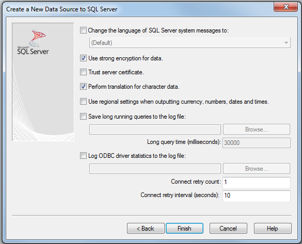
Task: Click the 'Perform translation for character data.' label
Action: click(x=134, y=87)
